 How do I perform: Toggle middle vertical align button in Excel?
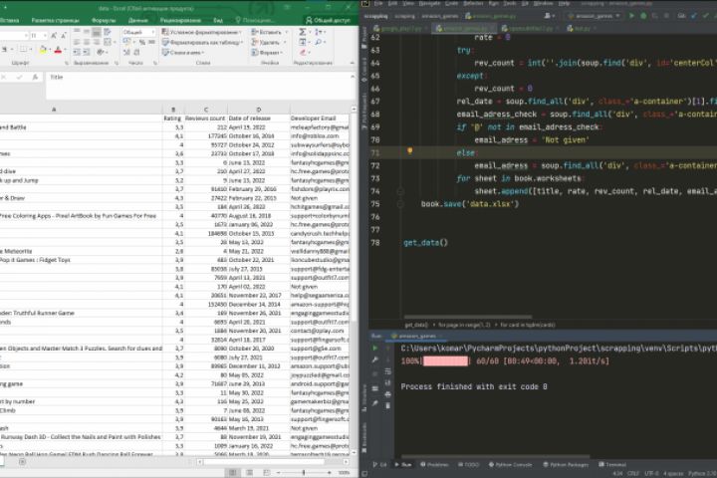pos(87,32)
